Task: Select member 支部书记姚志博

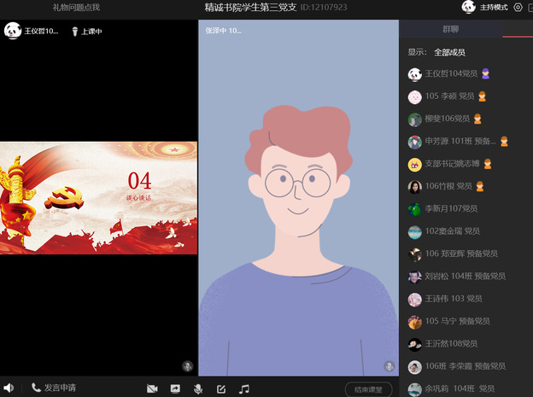Action: point(451,164)
